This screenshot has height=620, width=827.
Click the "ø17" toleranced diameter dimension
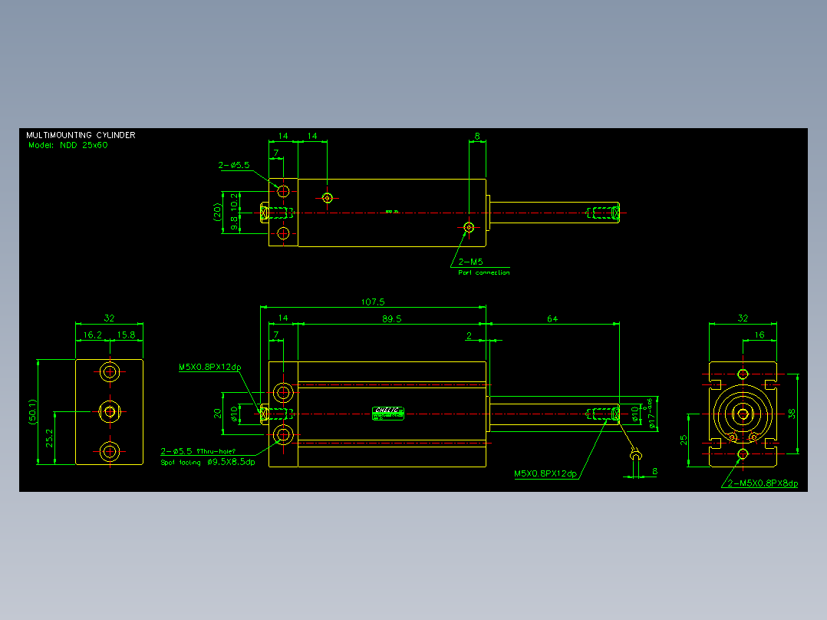pos(652,413)
